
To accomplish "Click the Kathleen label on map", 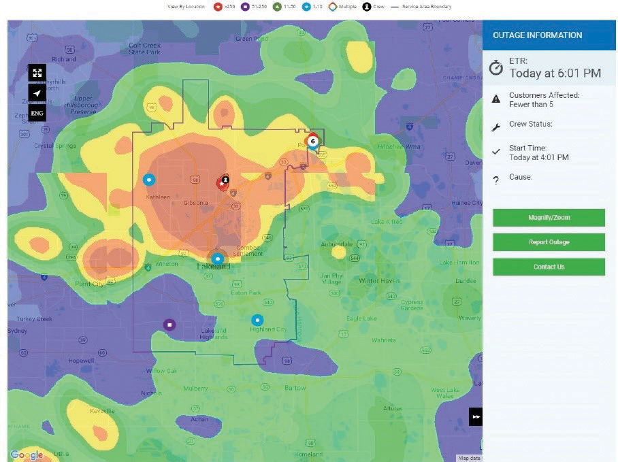I will click(x=158, y=197).
